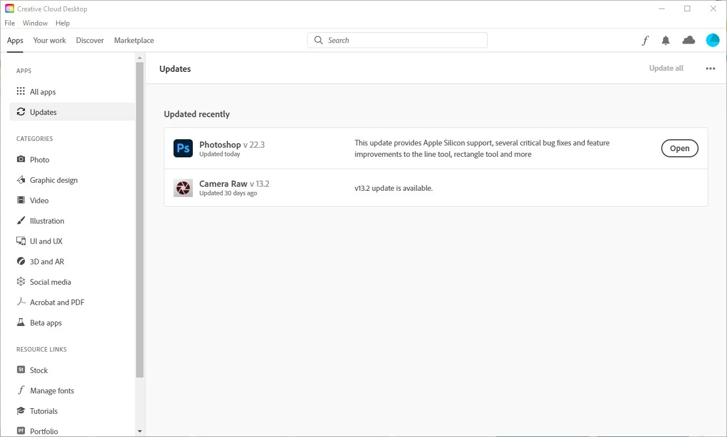The image size is (727, 437).
Task: Click the Camera Raw v 13.2 title
Action: [x=234, y=183]
